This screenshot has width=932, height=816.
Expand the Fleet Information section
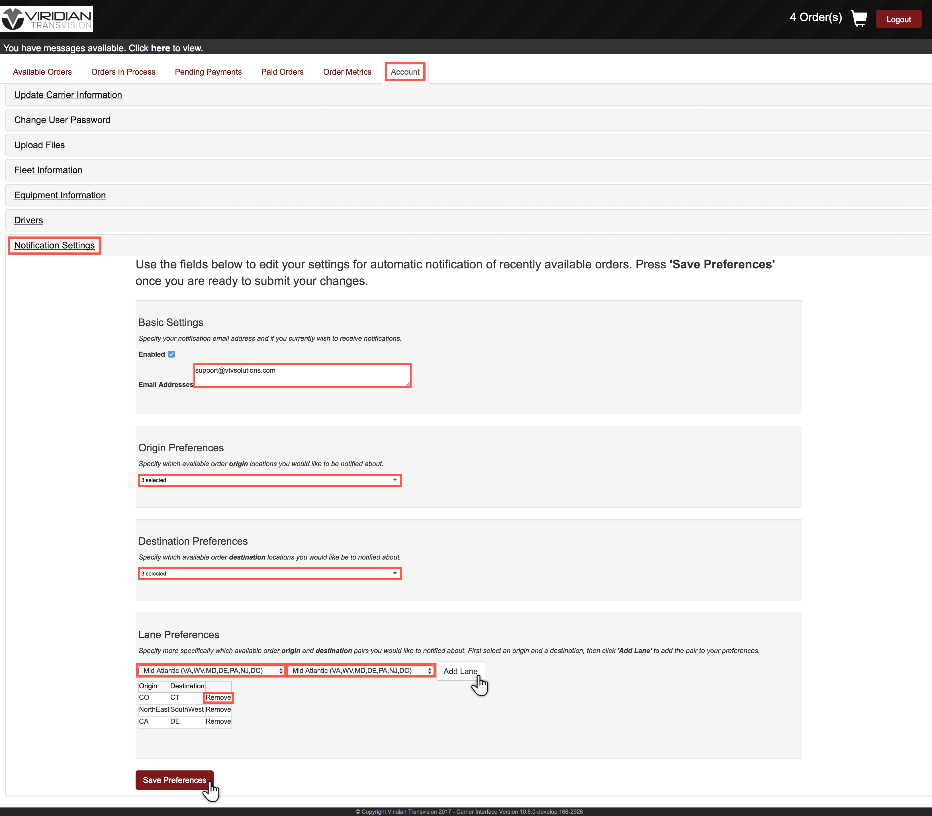coord(48,170)
